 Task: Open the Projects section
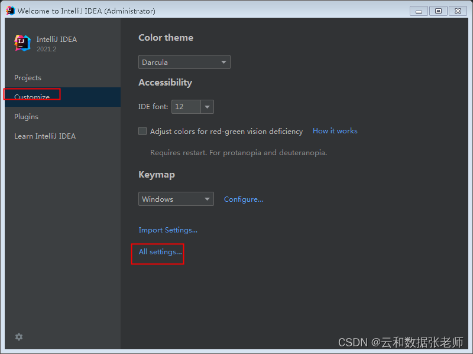[x=63, y=78]
